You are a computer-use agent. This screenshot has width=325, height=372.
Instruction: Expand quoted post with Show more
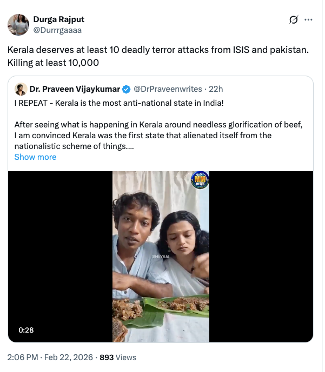point(35,157)
